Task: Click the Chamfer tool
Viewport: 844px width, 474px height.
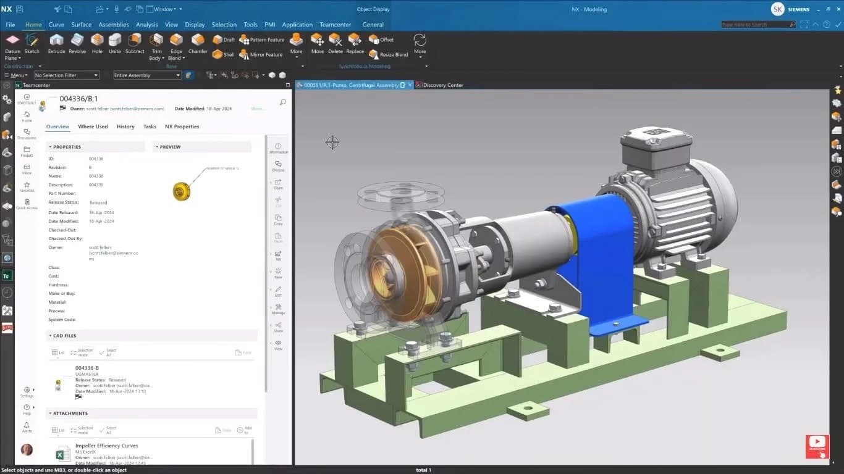Action: pos(198,44)
